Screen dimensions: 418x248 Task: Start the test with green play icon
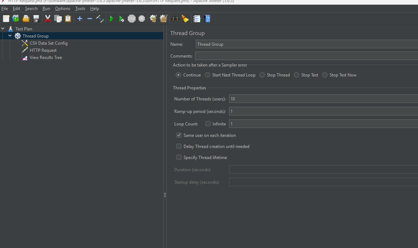(x=111, y=19)
